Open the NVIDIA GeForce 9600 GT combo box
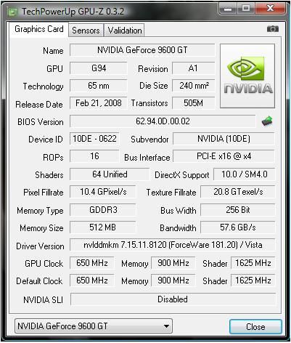 (94, 326)
